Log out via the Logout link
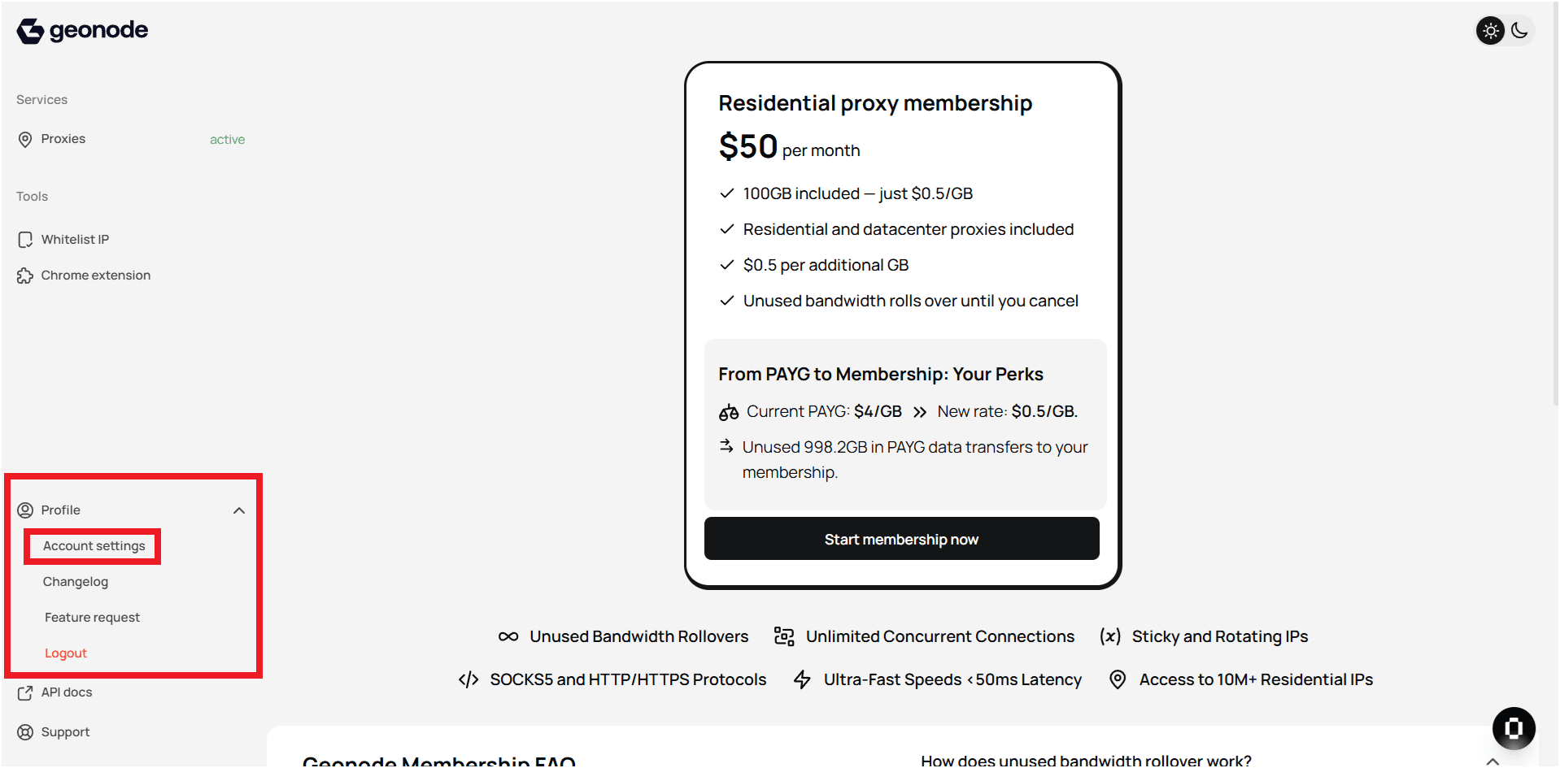The width and height of the screenshot is (1560, 768). [x=66, y=653]
